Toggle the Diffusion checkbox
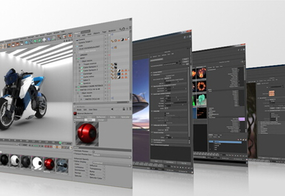Image resolution: width=285 pixels, height=196 pixels. click(x=104, y=166)
